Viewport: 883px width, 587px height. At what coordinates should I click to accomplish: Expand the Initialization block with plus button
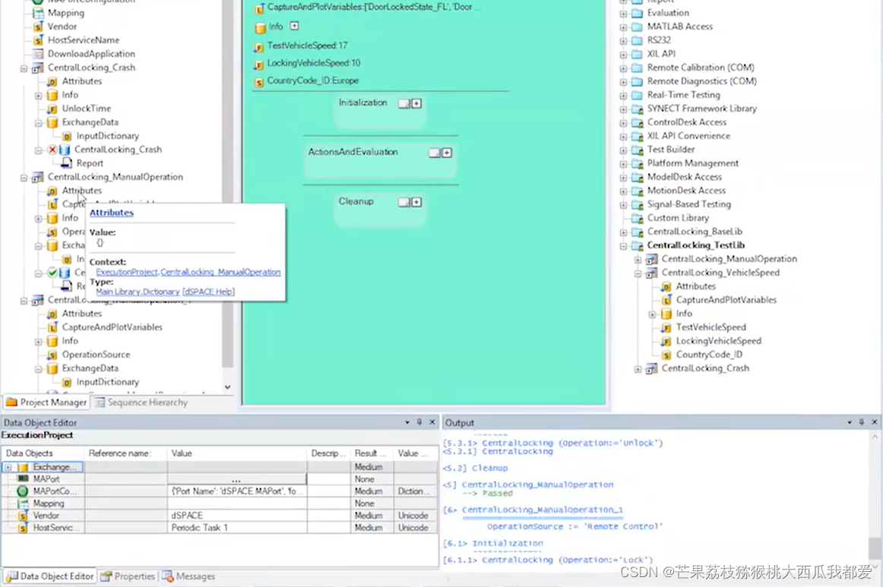tap(416, 103)
